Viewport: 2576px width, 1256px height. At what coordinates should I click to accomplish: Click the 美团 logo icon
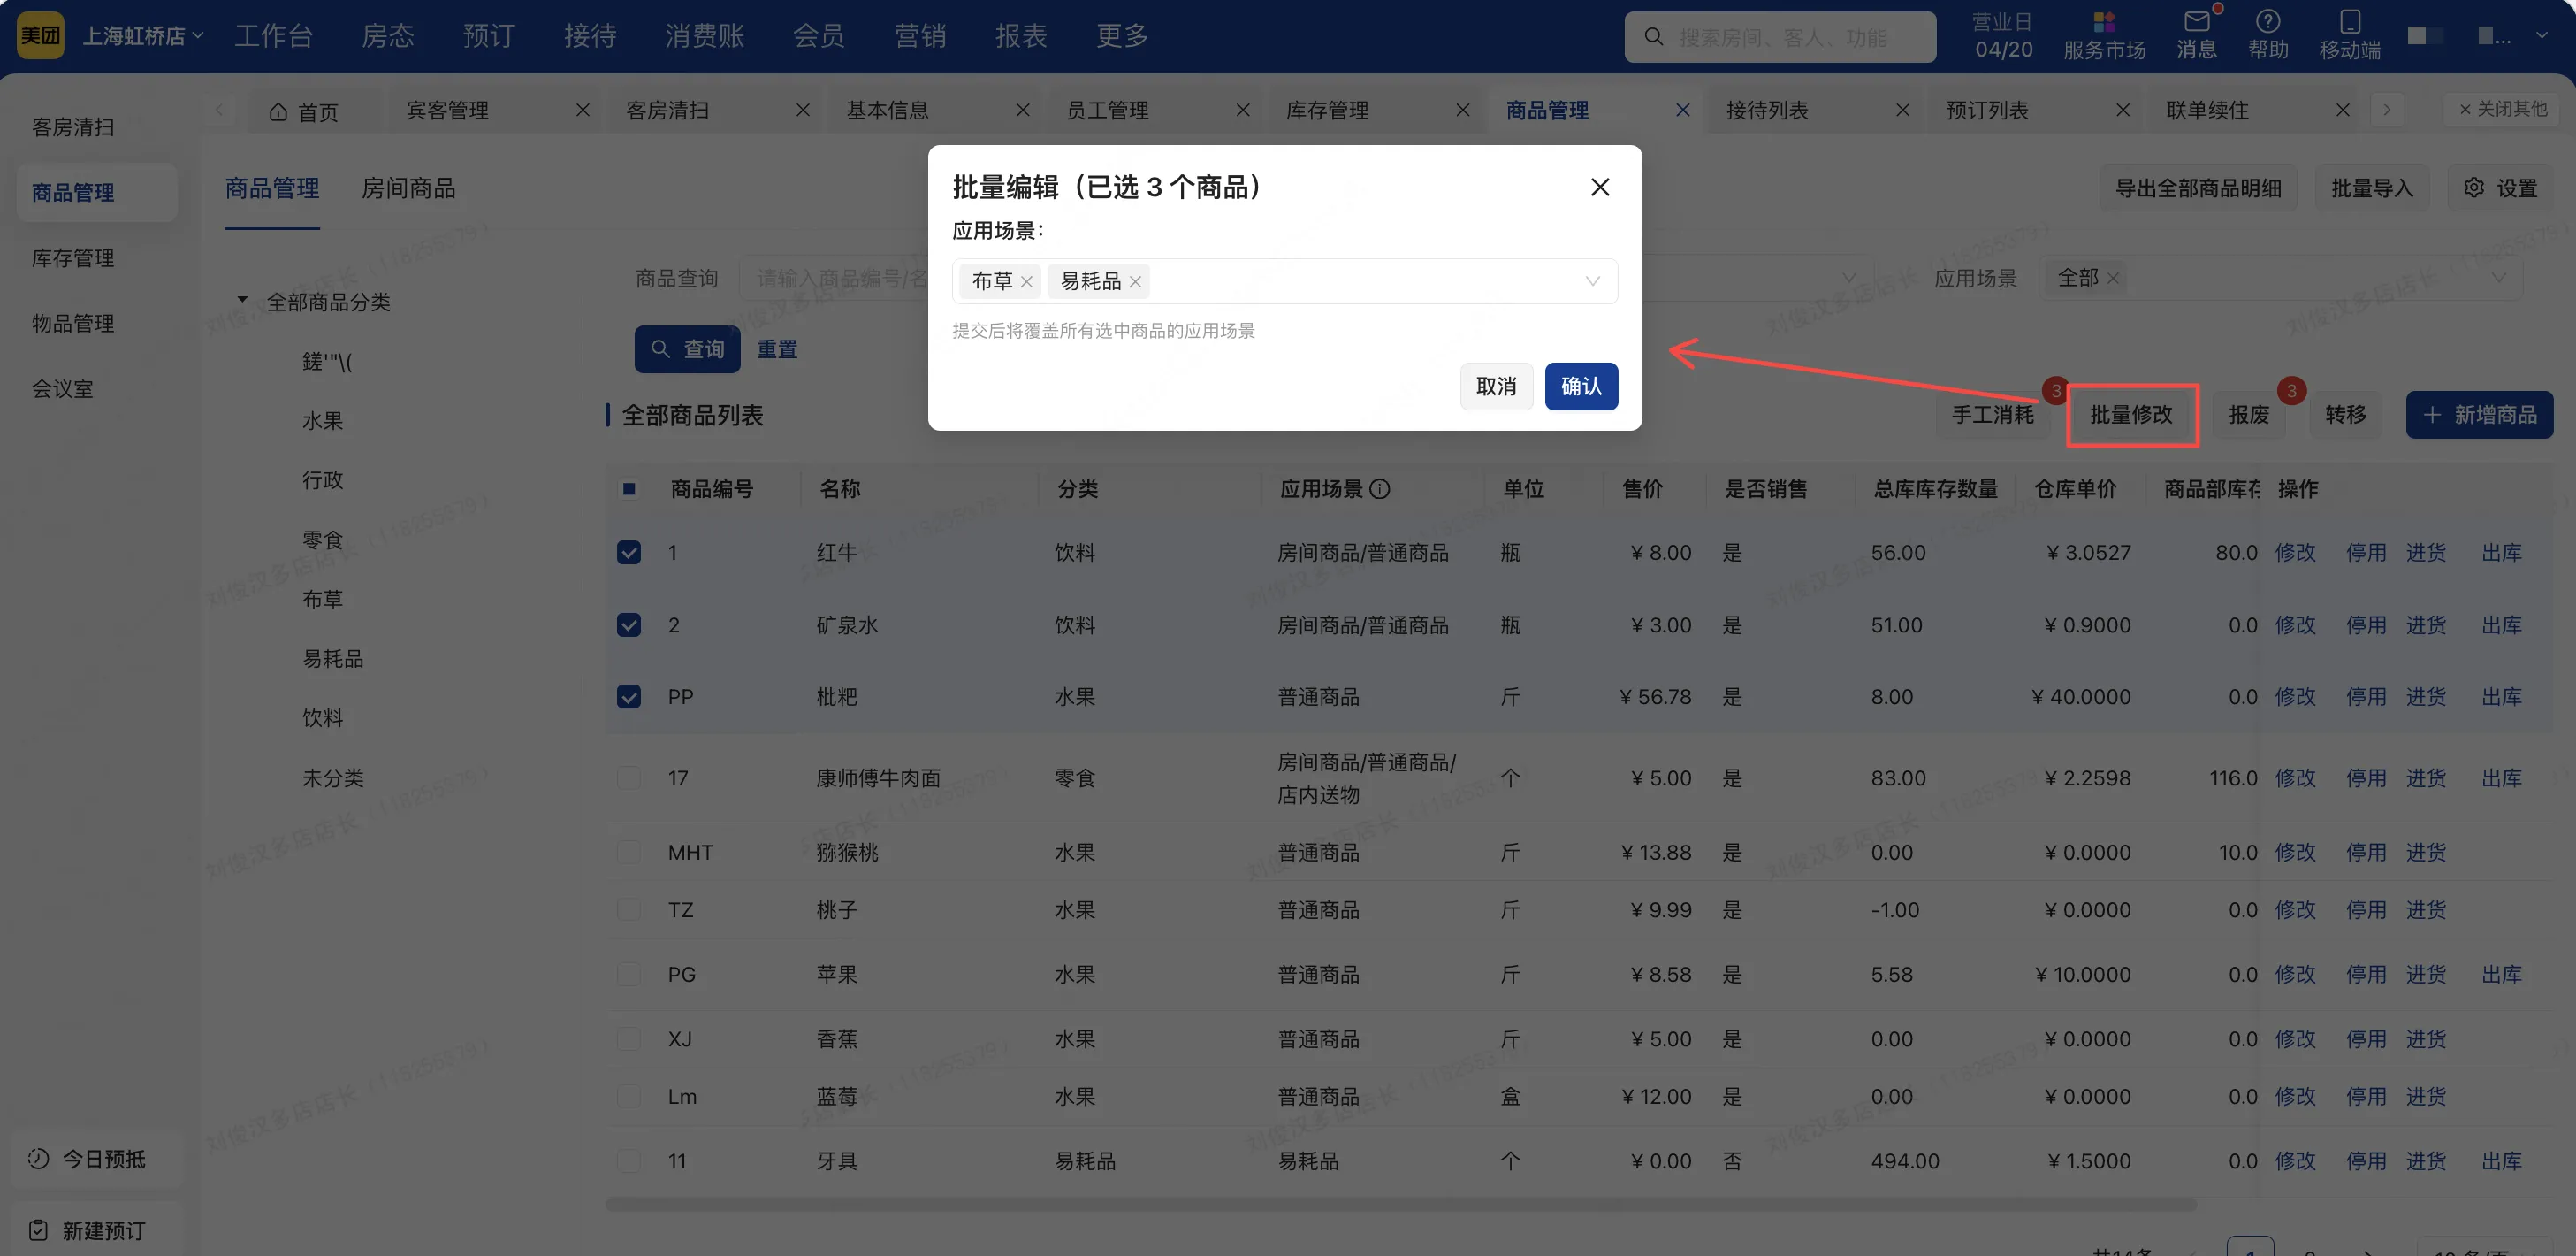[40, 36]
